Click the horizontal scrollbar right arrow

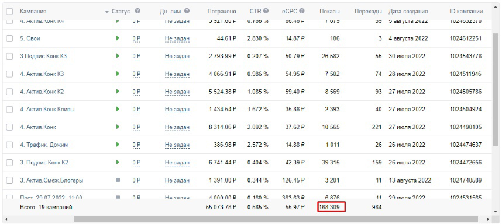tap(488, 219)
